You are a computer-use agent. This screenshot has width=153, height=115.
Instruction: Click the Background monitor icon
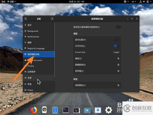(x=25, y=31)
